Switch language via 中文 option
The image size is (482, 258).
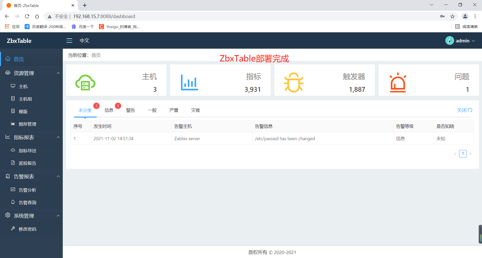(84, 40)
